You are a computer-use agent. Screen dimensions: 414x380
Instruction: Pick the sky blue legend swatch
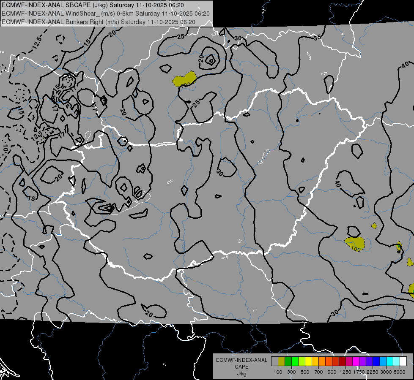pos(383,361)
